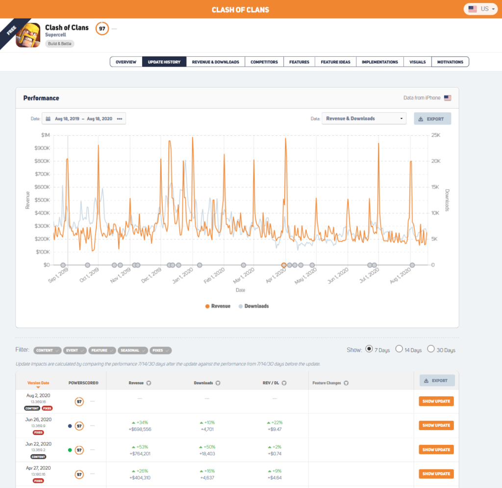Switch to the Feature Ideas tab
502x488 pixels.
click(x=335, y=62)
